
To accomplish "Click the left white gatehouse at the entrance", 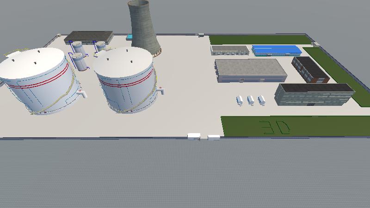I will (194, 136).
